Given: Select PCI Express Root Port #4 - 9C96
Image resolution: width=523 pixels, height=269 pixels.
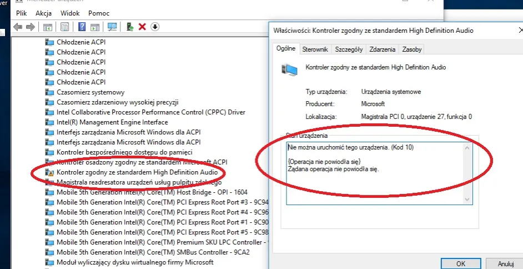Looking at the screenshot, I should coord(163,212).
